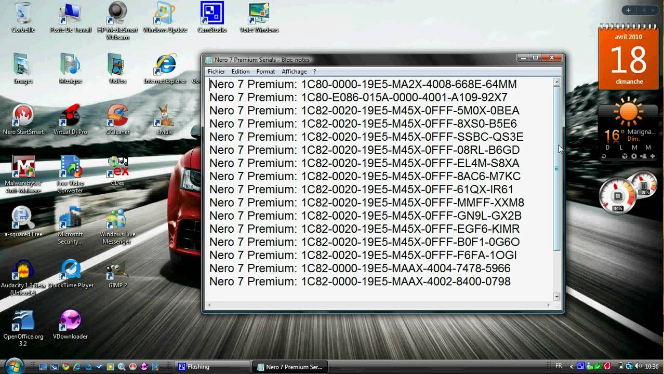Switch to Flashing taskbar window
Screen dimensions: 664x374
[212, 367]
